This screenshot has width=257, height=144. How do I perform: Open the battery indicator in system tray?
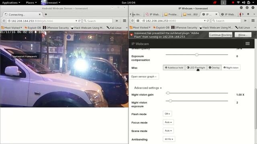tap(249, 3)
